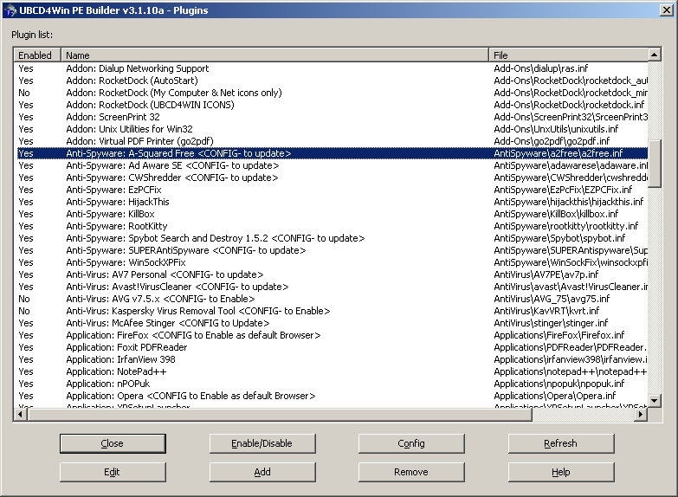Select Anti-Virus: McAfee Stinger row
The height and width of the screenshot is (497, 678).
pyautogui.click(x=333, y=323)
